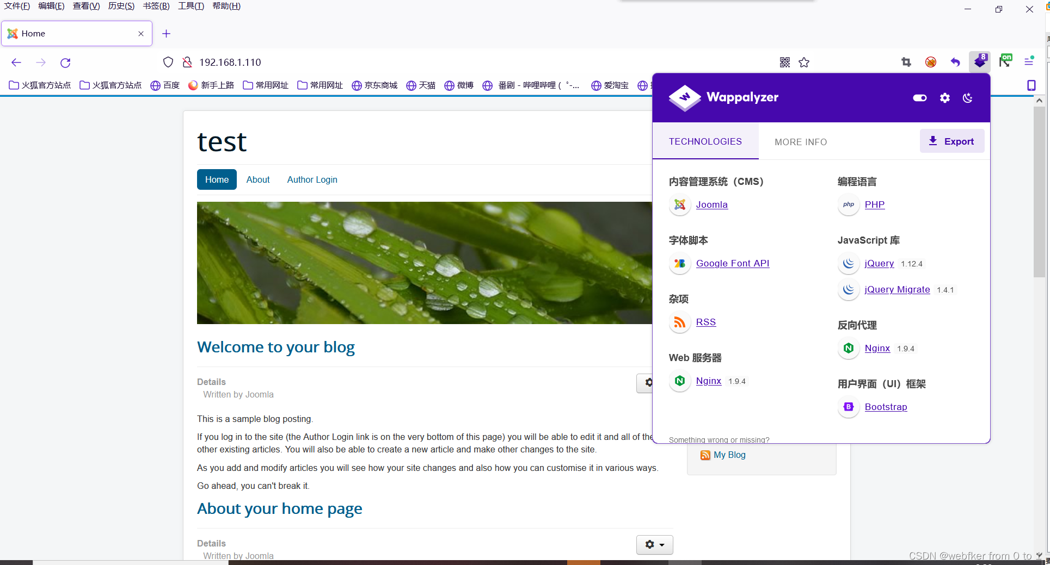Click the green 'on' extension icon
This screenshot has width=1050, height=565.
1005,61
